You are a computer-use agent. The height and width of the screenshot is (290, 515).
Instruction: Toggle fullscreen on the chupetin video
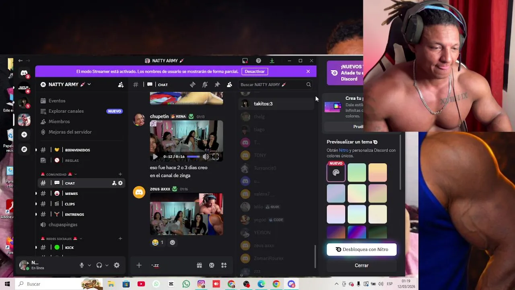click(x=216, y=157)
